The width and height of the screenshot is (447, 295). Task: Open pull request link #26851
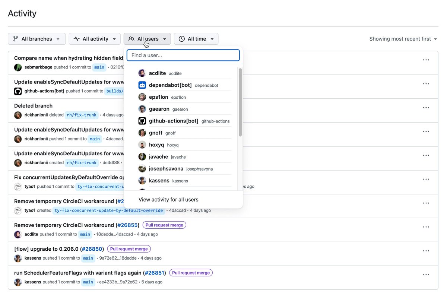click(154, 273)
